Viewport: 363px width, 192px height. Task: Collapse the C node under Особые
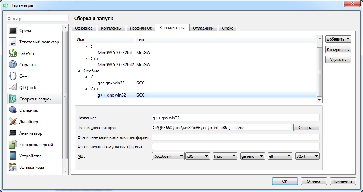pos(86,77)
